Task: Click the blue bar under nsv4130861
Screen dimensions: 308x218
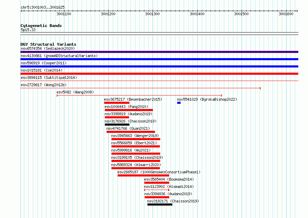Action: [159, 59]
